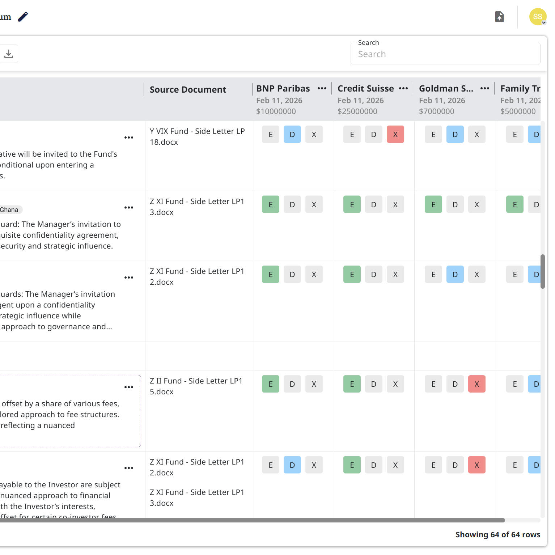Open row options for Side Letter LP 18 row
The image size is (555, 555).
coord(129,137)
